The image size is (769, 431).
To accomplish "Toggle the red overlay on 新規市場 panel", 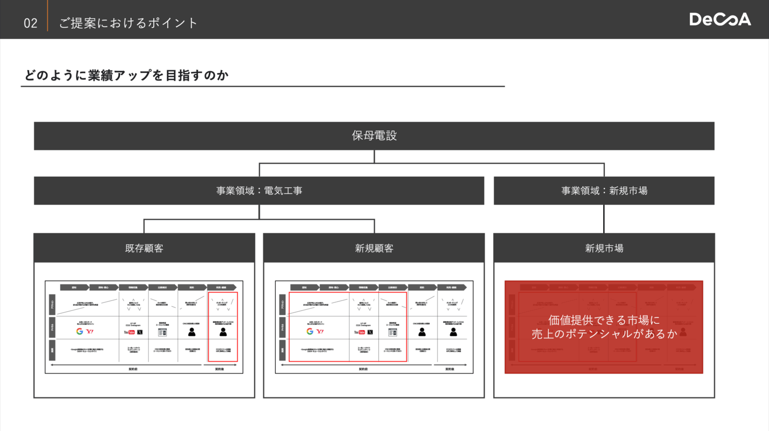I will (x=604, y=326).
